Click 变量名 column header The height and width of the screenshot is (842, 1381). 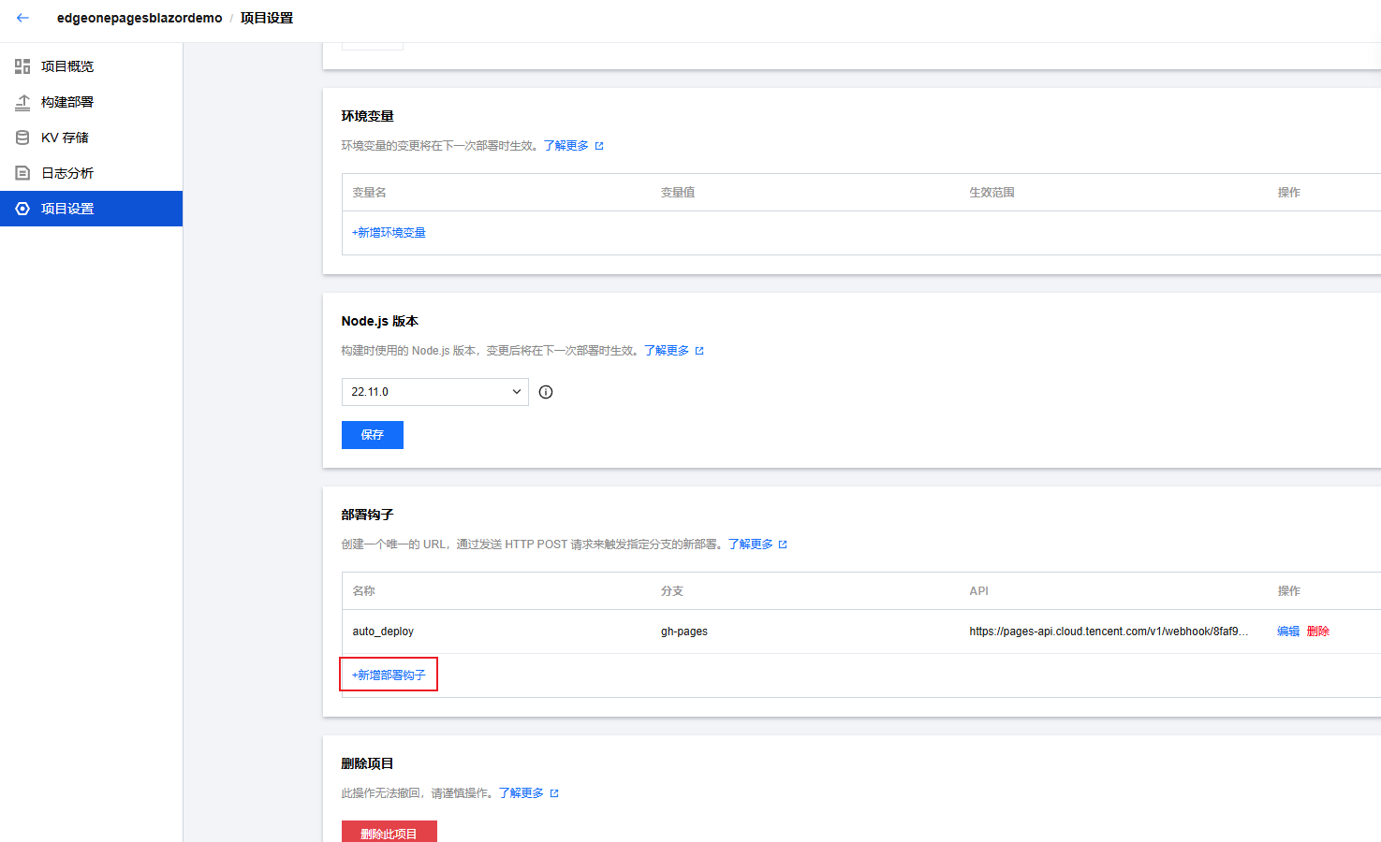(x=369, y=193)
